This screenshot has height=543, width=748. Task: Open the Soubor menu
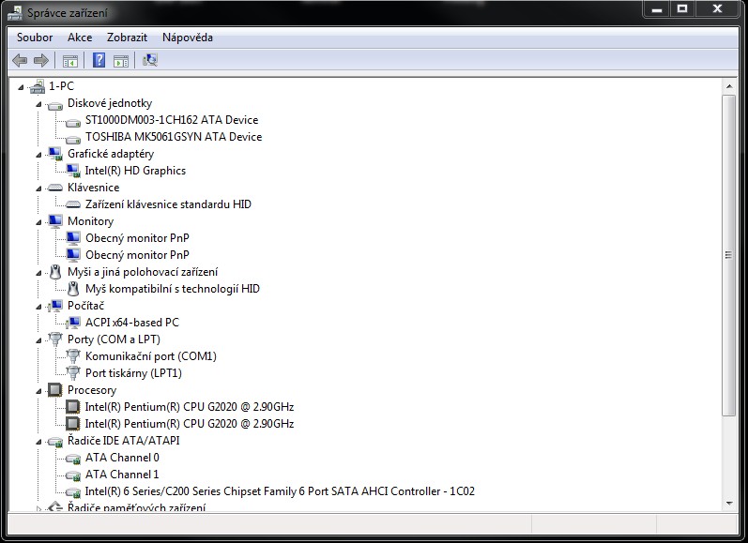[x=35, y=38]
